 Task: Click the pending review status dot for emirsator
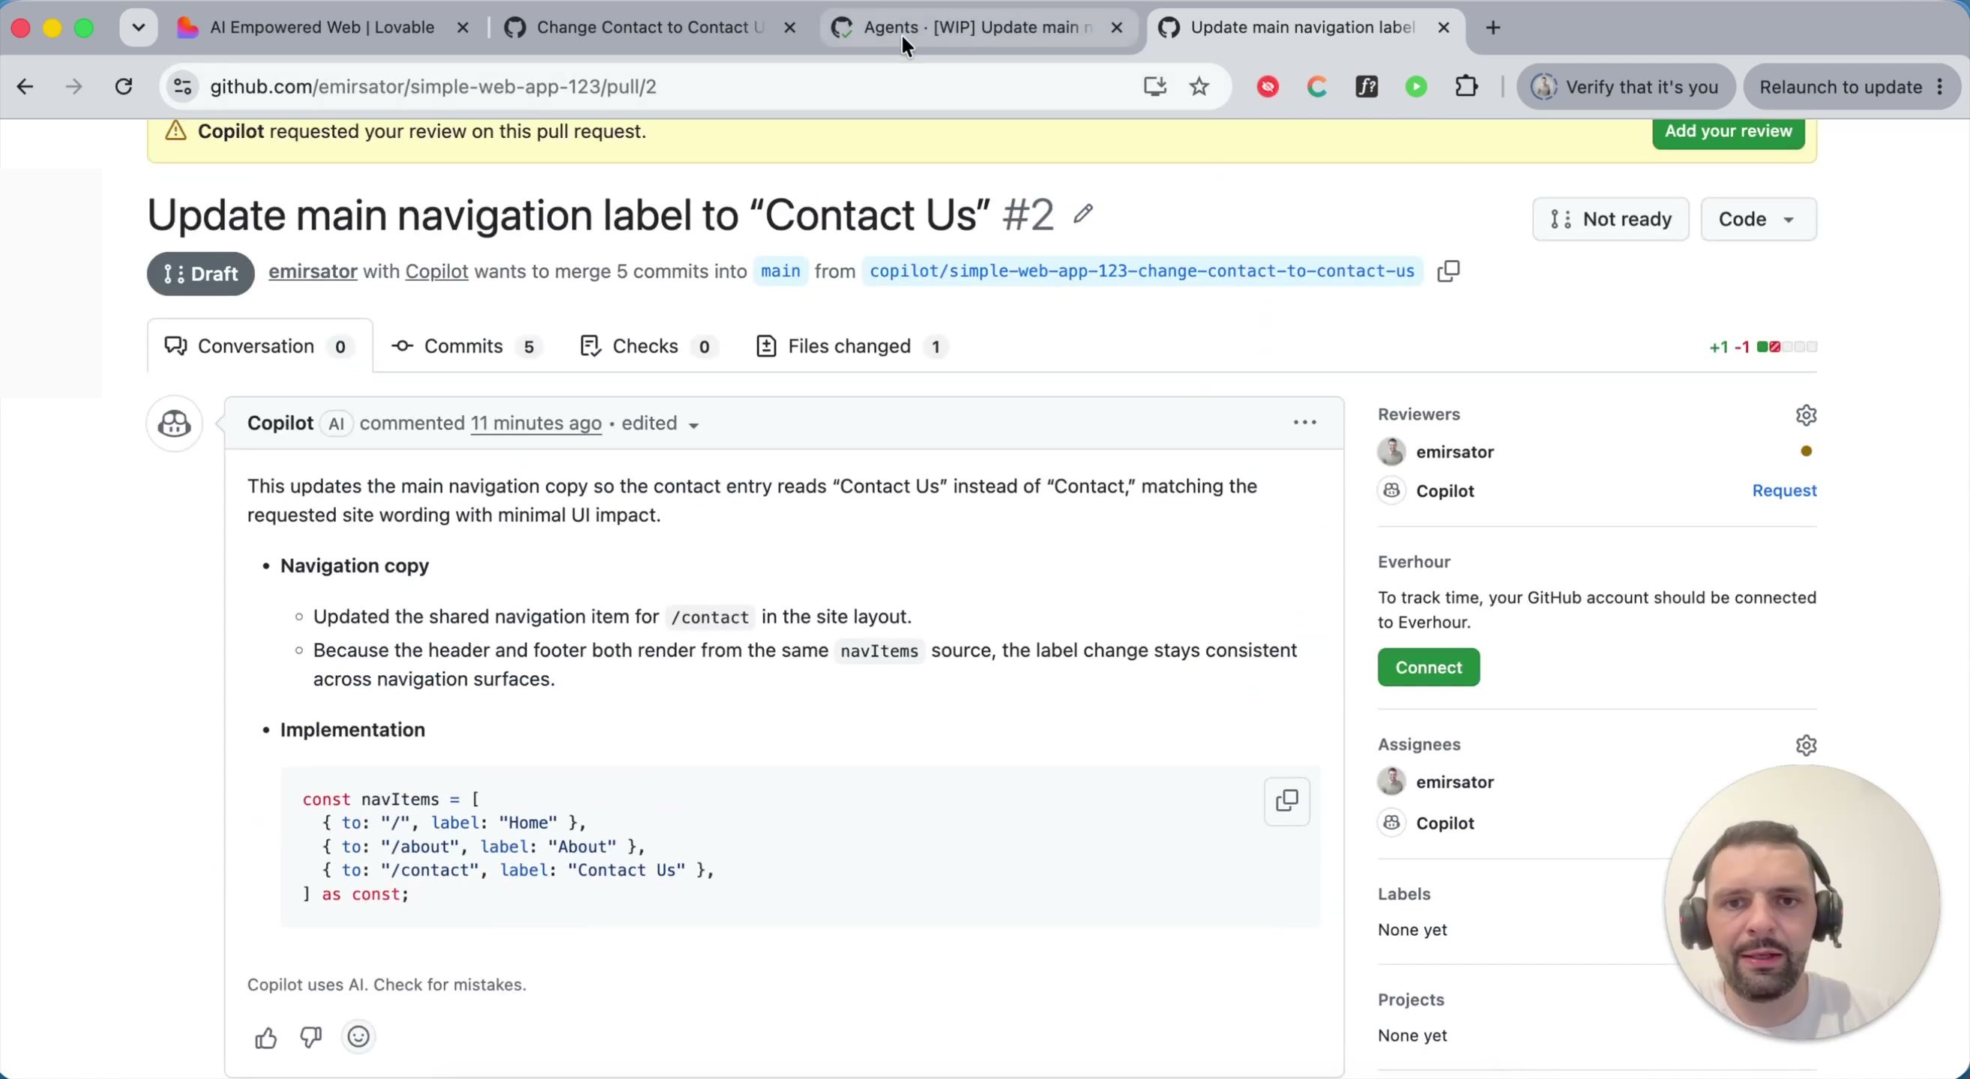pyautogui.click(x=1806, y=451)
